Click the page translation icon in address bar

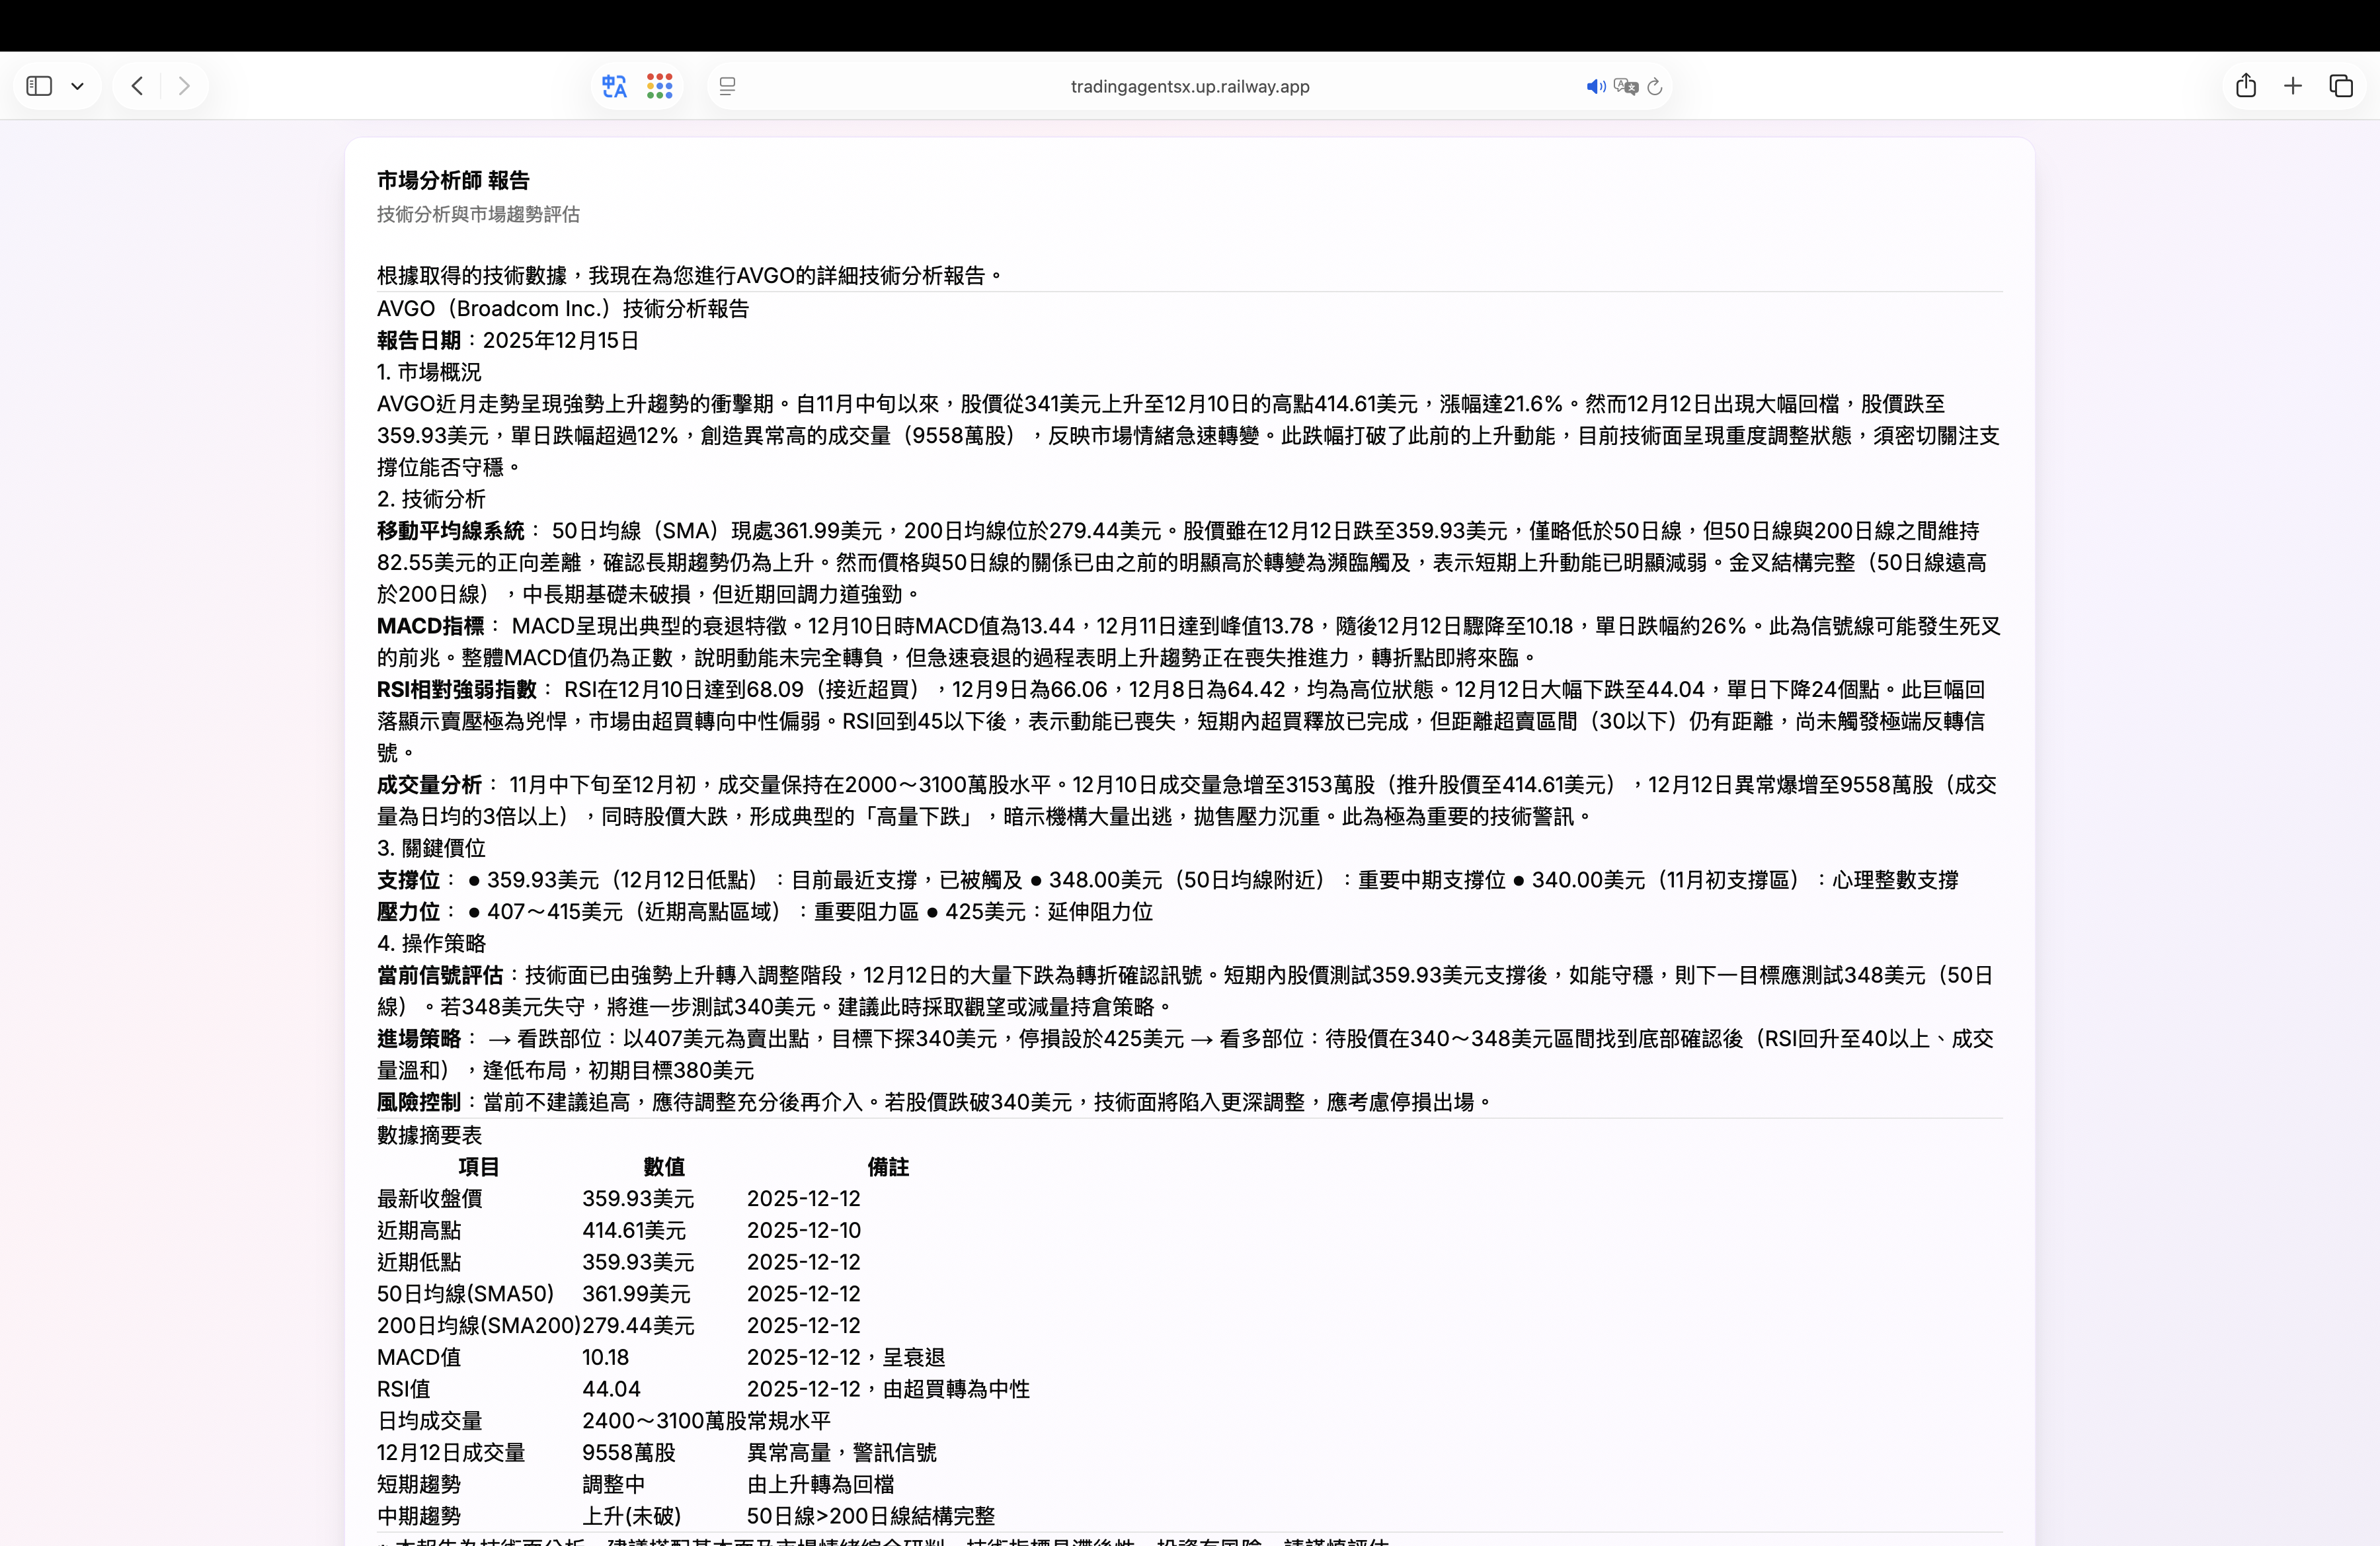1626,86
